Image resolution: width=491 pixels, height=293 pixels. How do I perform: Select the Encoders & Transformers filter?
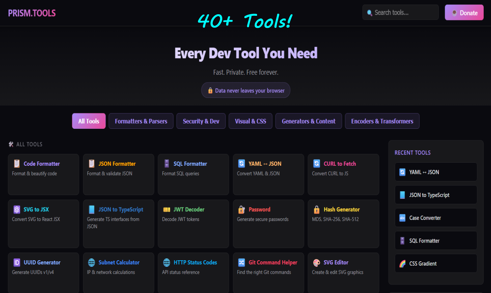click(x=382, y=121)
